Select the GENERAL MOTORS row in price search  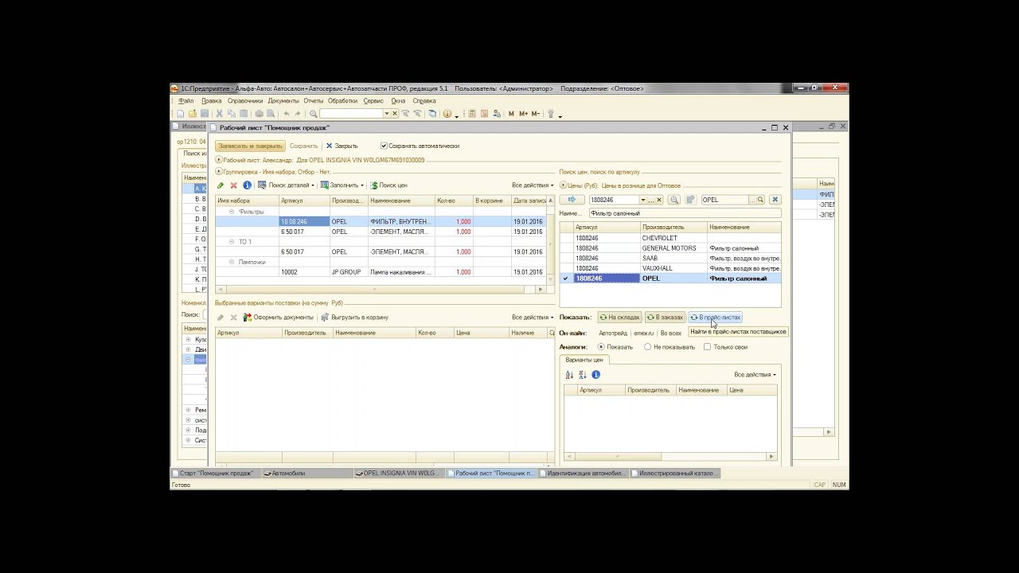(670, 248)
